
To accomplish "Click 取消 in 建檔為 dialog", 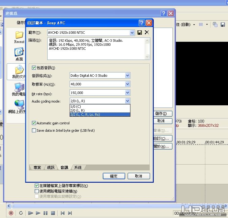I will [x=163, y=121].
